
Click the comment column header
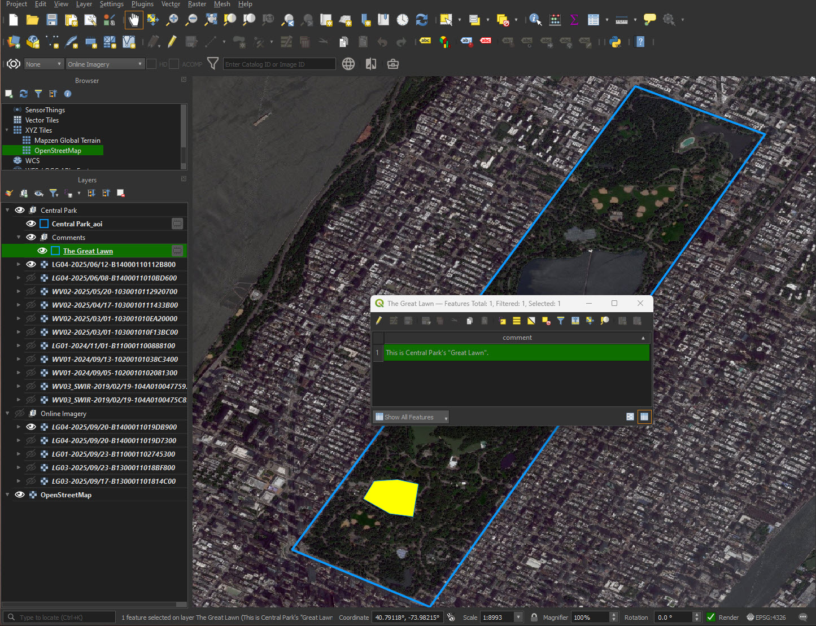pyautogui.click(x=517, y=338)
